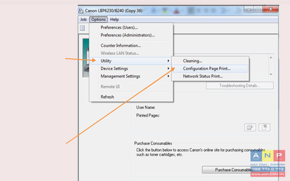
Task: Select Preferences (Users)...
Action: [131, 28]
